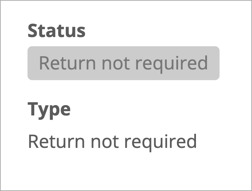
Task: Click empty space between badge and Type heading
Action: (x=124, y=91)
